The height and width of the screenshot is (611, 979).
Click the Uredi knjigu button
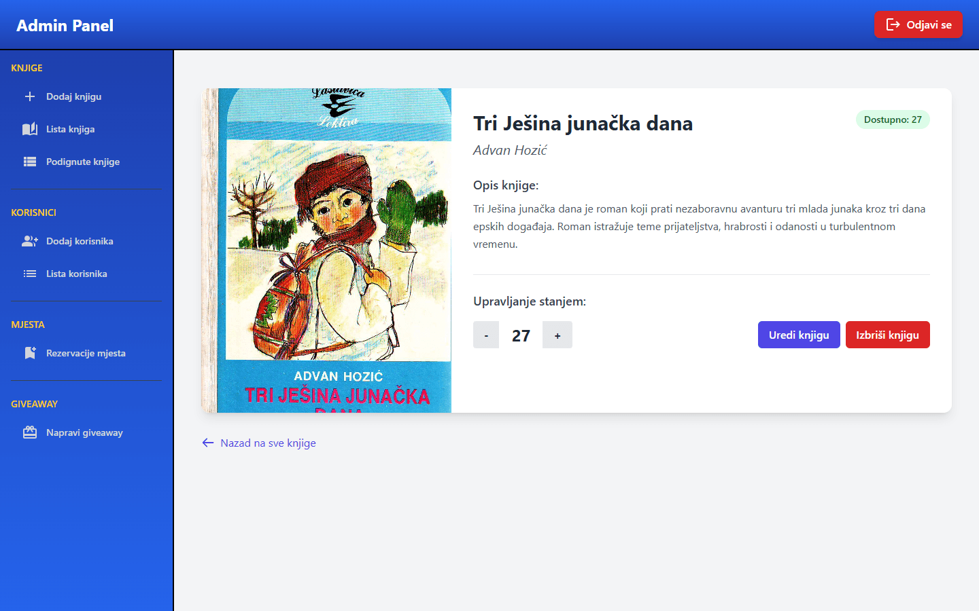click(799, 335)
